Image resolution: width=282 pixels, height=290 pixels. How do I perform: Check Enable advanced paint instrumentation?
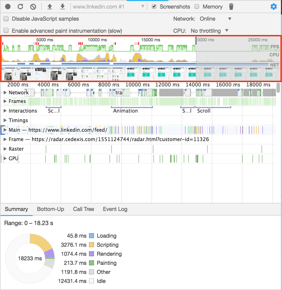[x=6, y=30]
